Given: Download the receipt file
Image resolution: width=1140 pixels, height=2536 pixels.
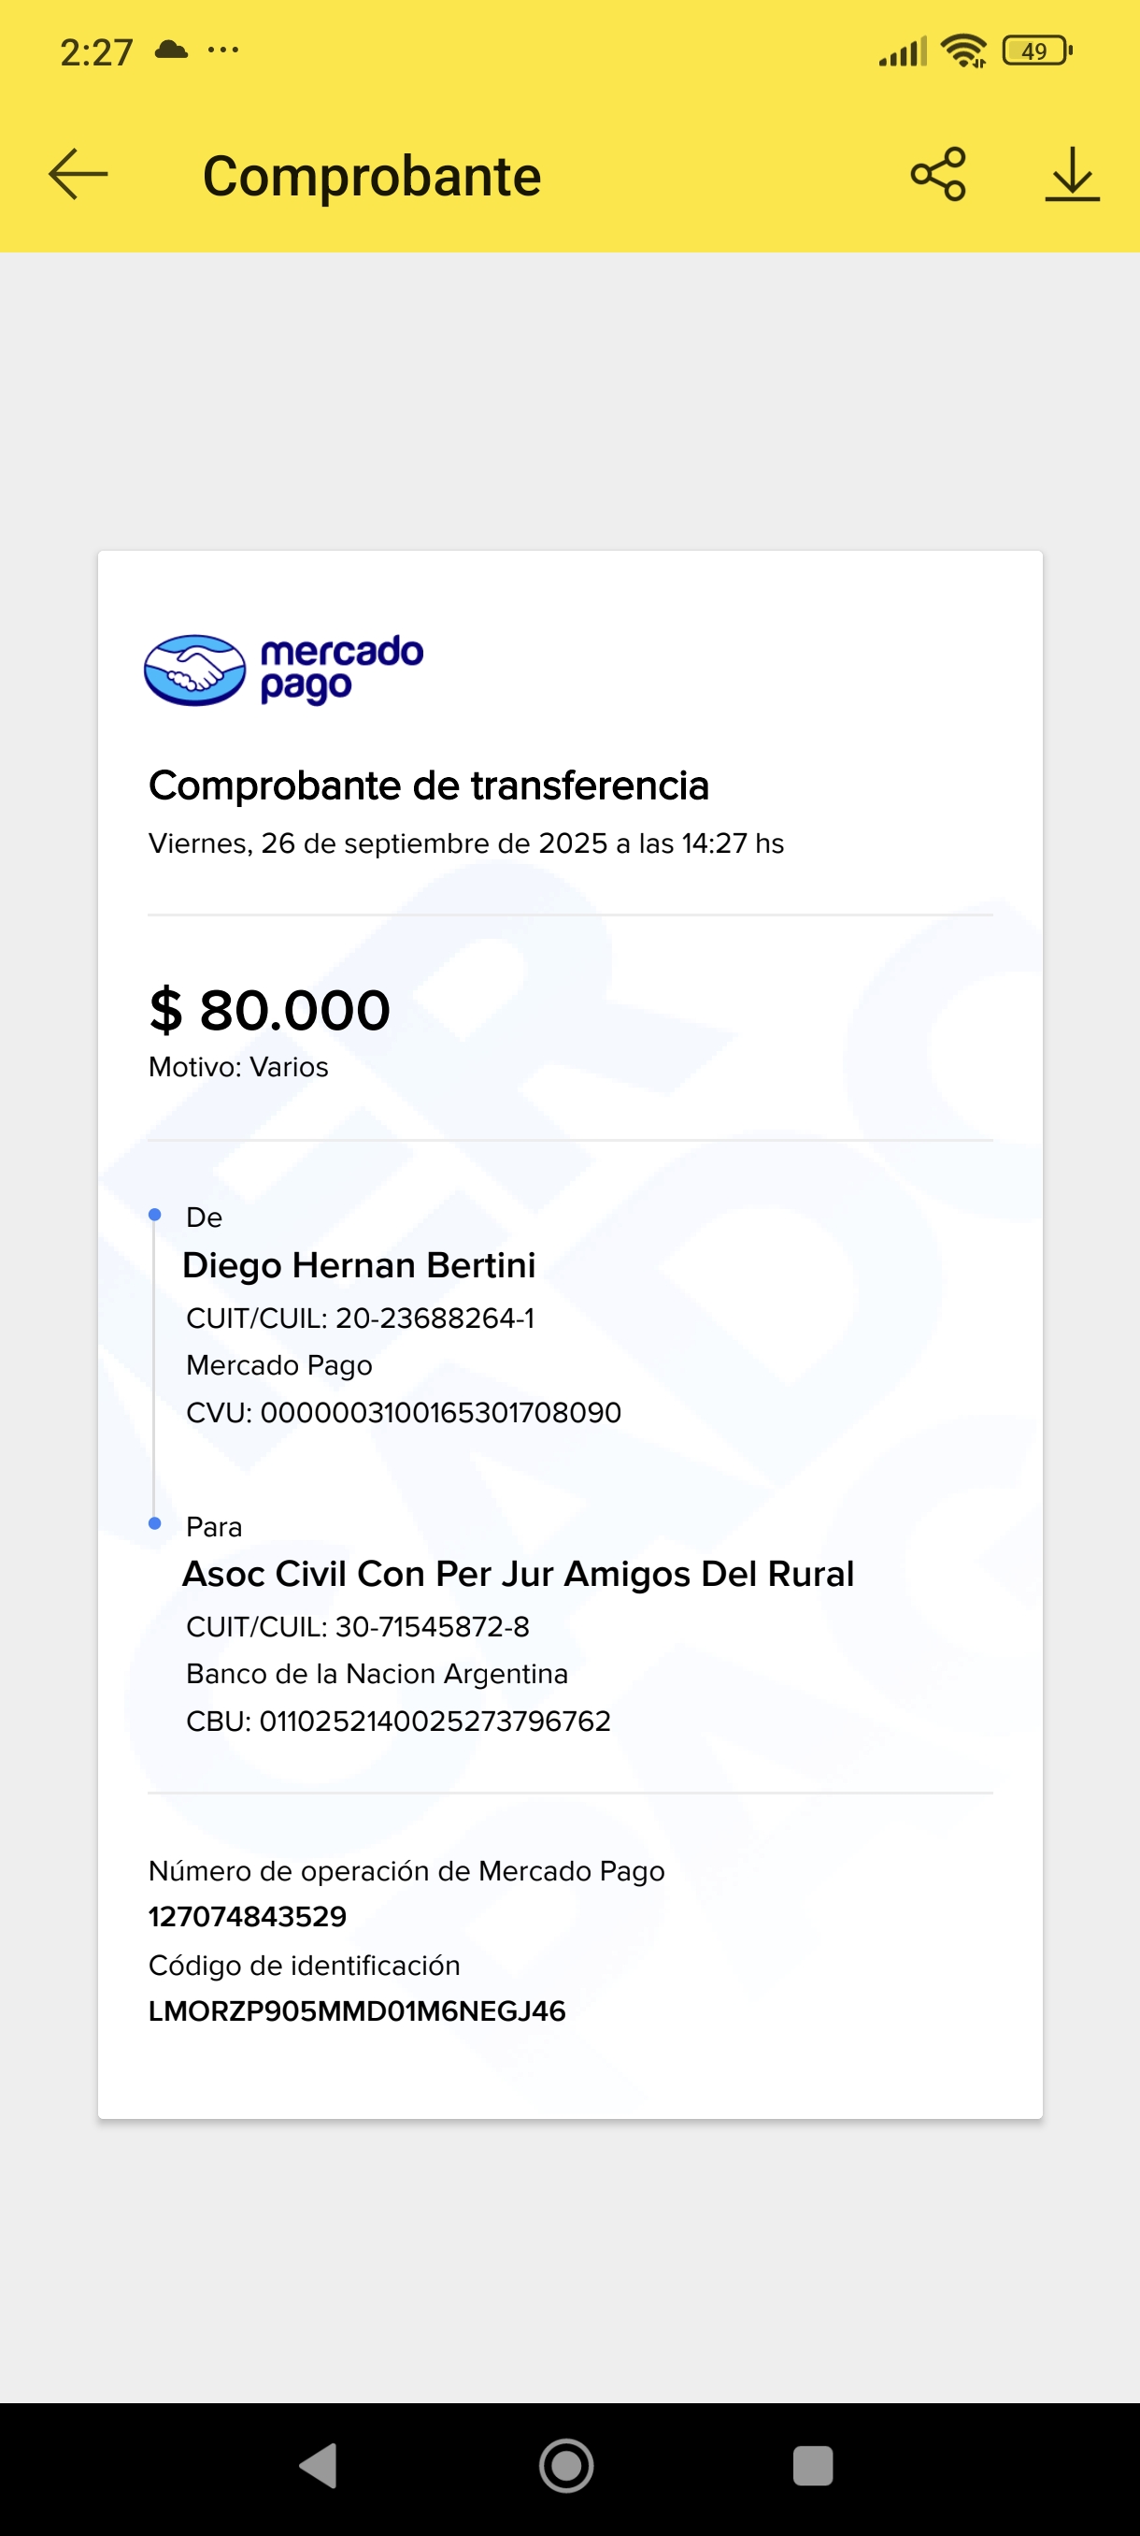Looking at the screenshot, I should click(x=1071, y=174).
